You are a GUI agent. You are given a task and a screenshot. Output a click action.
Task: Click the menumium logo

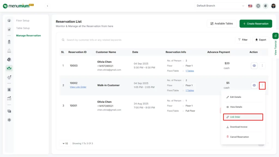[x=18, y=6]
